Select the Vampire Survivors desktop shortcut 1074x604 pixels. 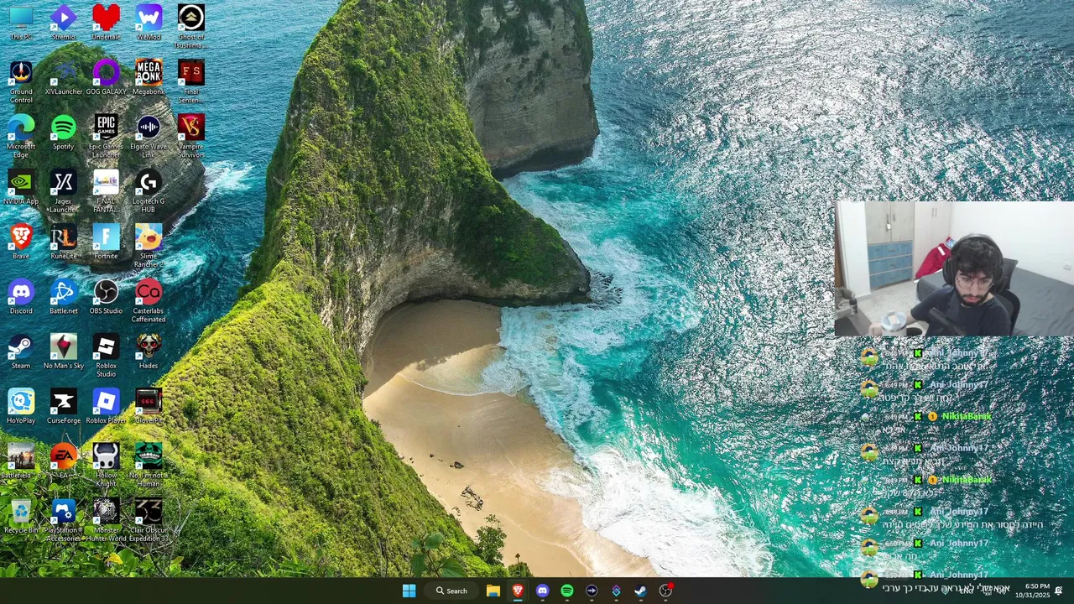click(x=190, y=136)
